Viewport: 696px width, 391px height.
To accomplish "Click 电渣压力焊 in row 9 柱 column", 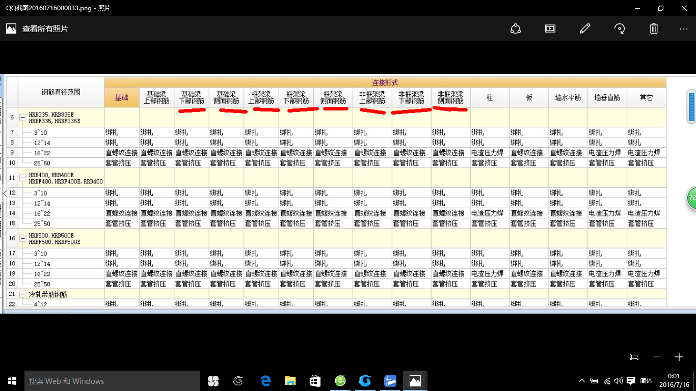I will pos(488,153).
